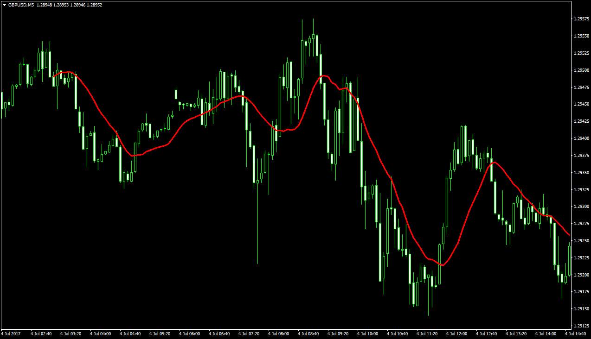The image size is (591, 339).
Task: Click the 1.29350 price scale label
Action: 581,173
